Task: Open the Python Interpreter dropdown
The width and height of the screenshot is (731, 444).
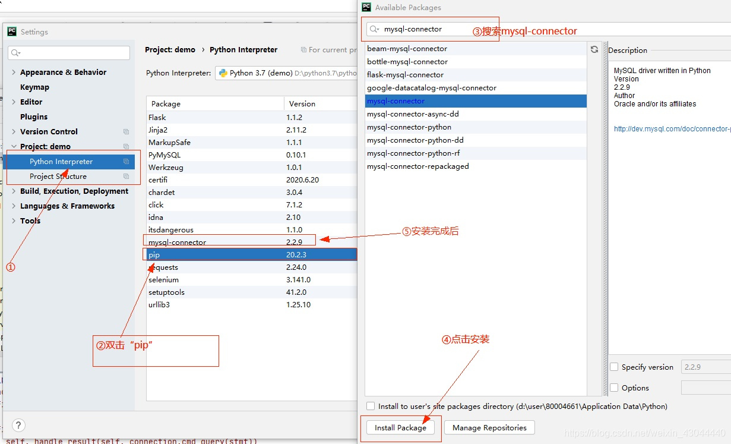Action: click(287, 73)
